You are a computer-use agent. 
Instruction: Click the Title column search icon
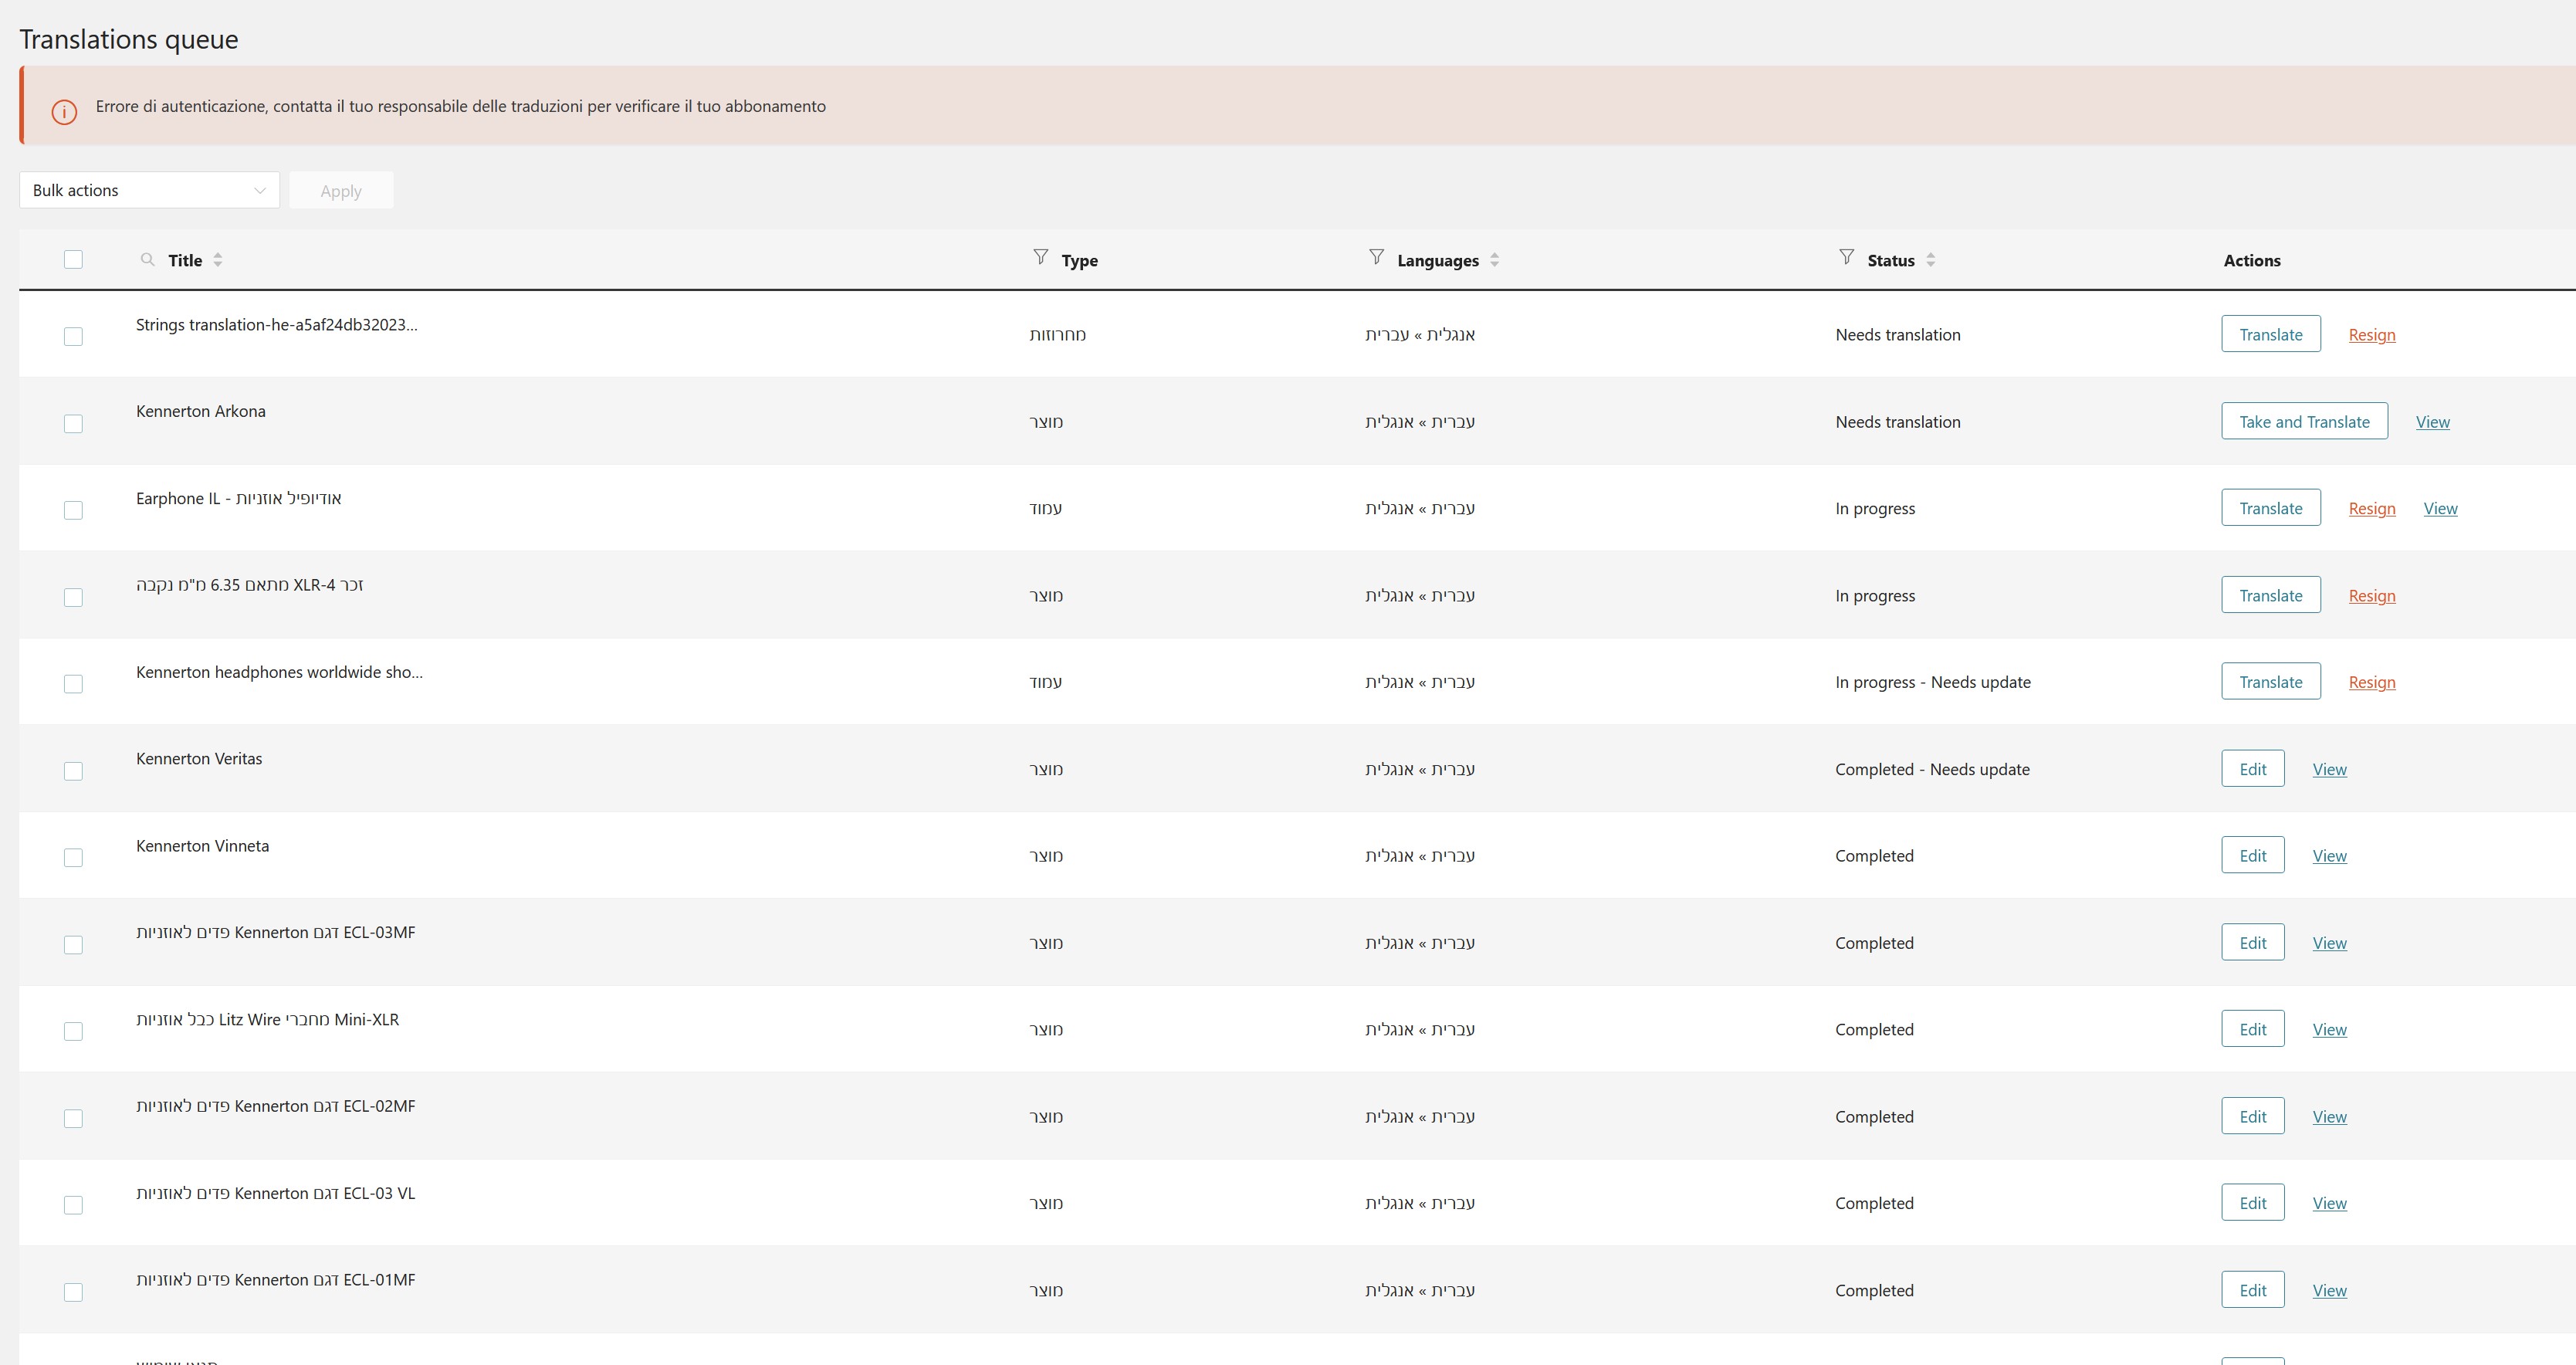147,260
